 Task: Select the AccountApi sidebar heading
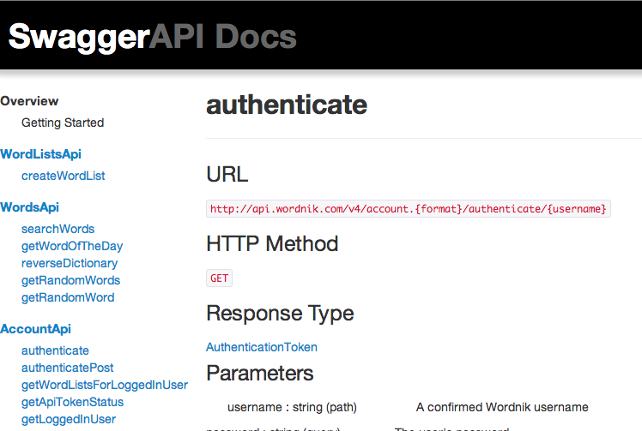36,329
